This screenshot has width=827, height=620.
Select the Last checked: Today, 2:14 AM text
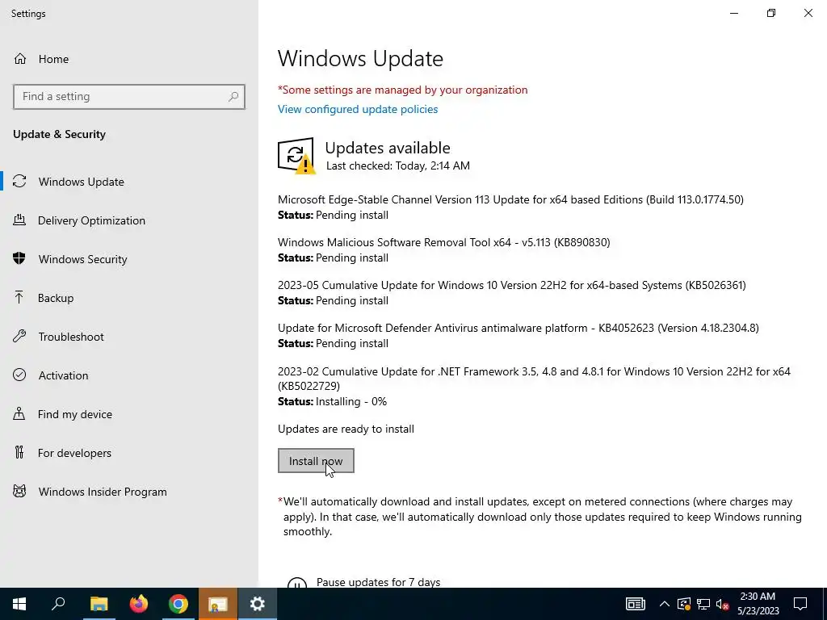click(x=397, y=165)
